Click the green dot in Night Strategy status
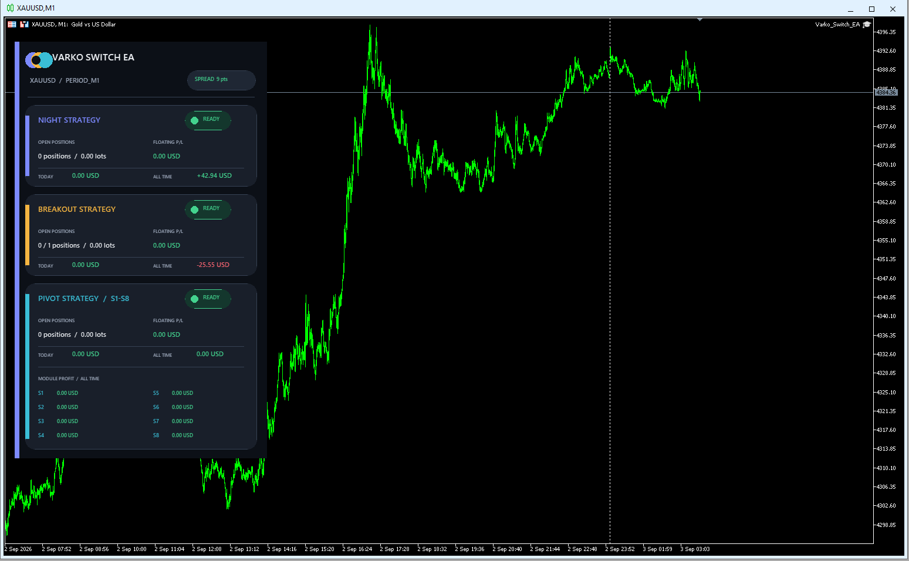The height and width of the screenshot is (561, 909). click(195, 120)
